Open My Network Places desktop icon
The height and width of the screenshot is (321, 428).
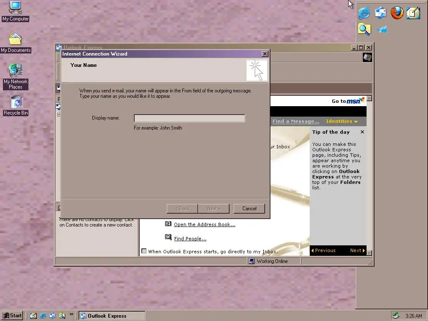click(x=15, y=77)
